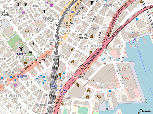
Task: Select the Buddhist wheel temple icon
Action: coord(25,4)
